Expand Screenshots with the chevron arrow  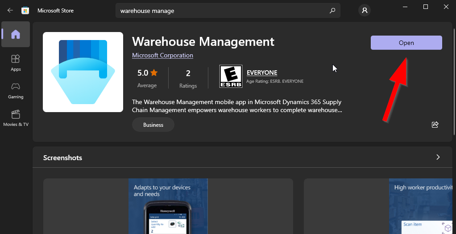pos(438,157)
